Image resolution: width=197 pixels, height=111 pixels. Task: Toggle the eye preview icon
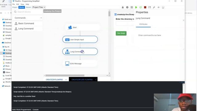(159, 7)
